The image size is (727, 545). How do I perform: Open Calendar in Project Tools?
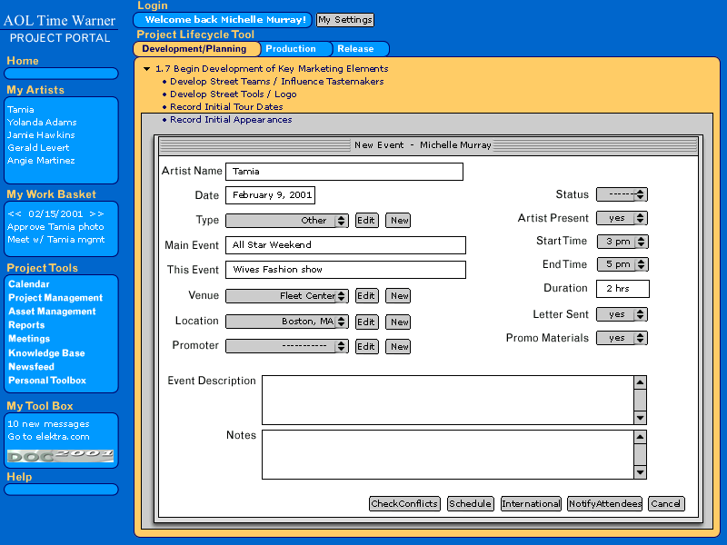coord(29,284)
